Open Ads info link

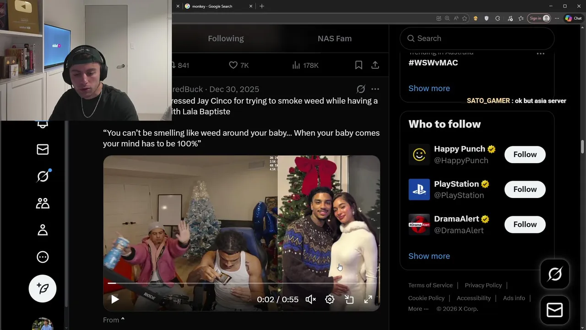pos(514,298)
